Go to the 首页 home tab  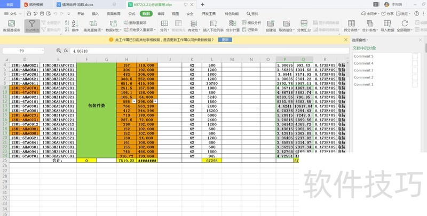tap(10, 5)
